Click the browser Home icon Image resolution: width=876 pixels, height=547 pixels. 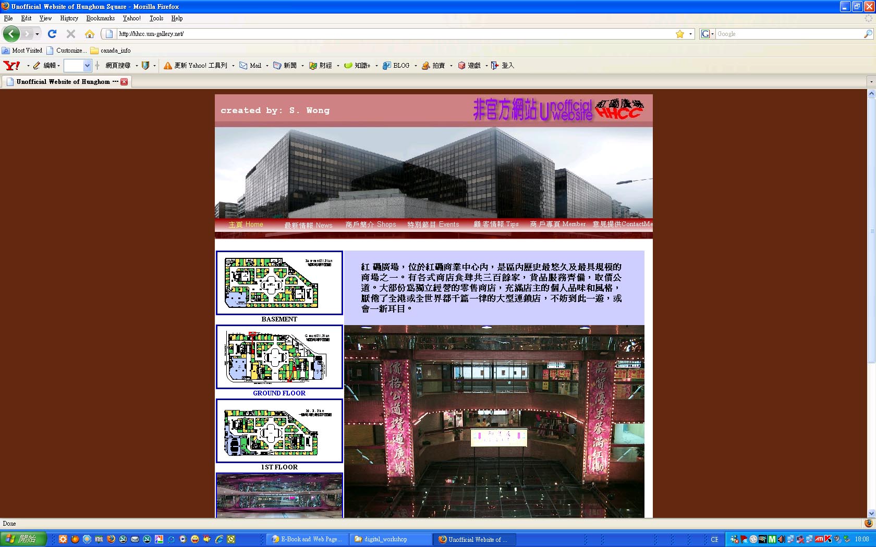pos(89,34)
